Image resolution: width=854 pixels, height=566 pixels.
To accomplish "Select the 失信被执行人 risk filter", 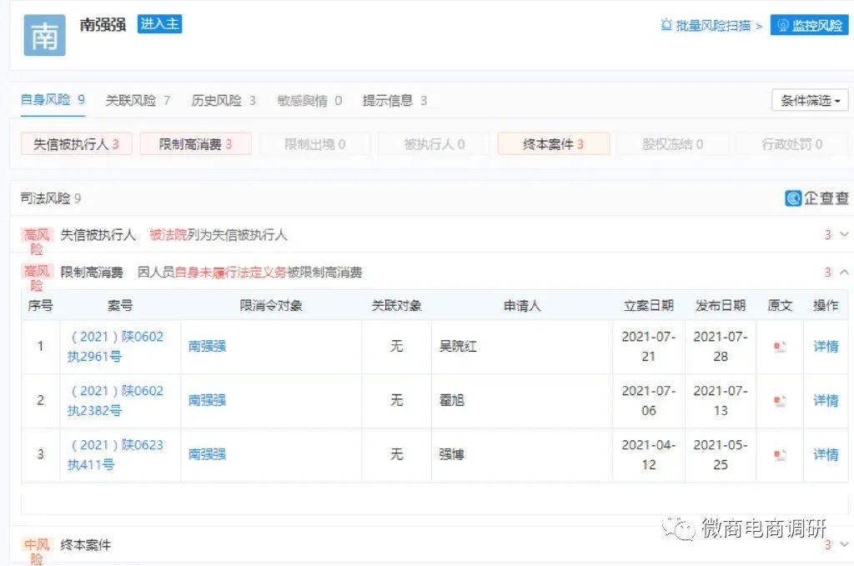I will coord(76,143).
